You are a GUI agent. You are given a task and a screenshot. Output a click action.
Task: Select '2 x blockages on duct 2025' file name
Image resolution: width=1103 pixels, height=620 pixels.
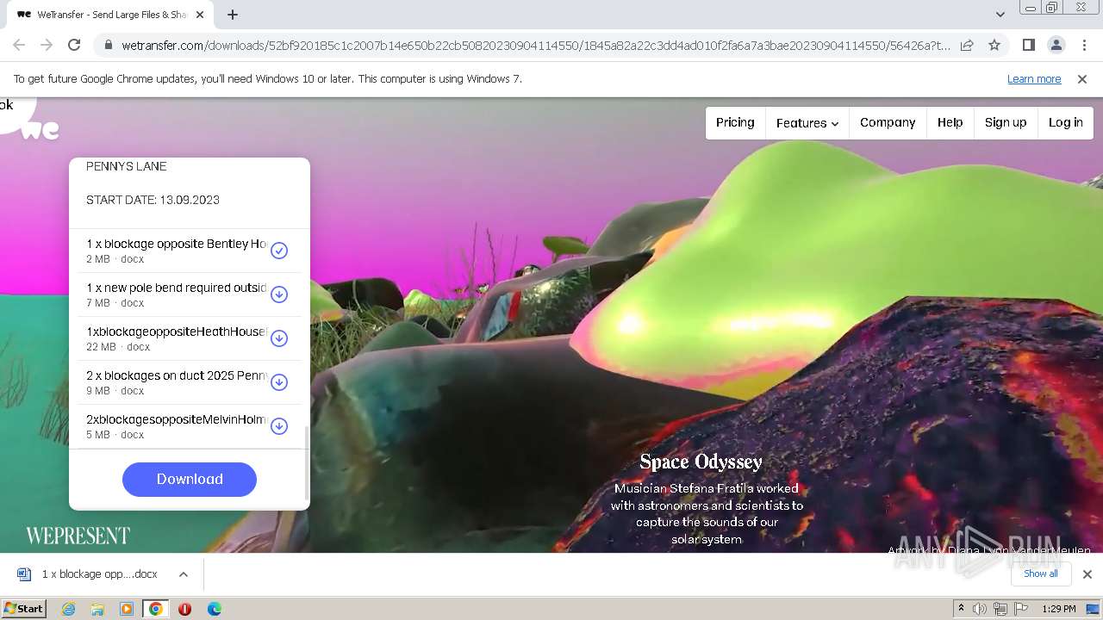pyautogui.click(x=177, y=375)
